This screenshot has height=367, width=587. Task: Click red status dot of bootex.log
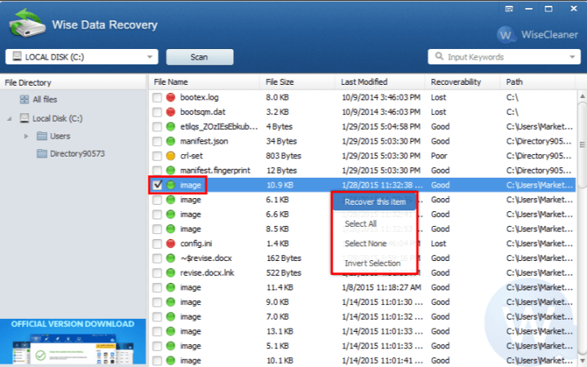[170, 97]
